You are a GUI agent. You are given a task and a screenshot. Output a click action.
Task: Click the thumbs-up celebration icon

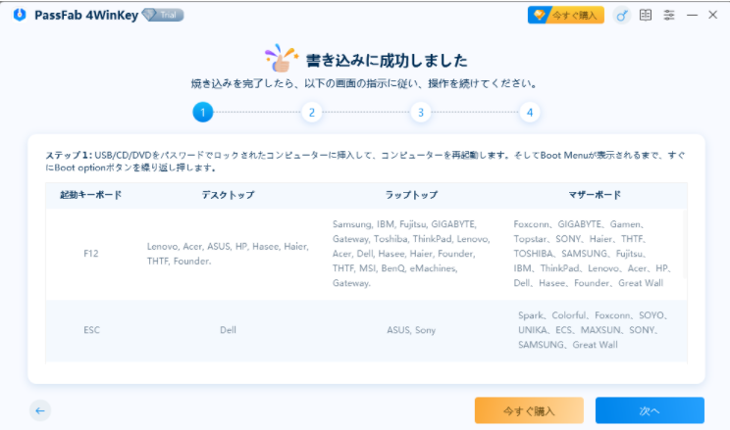(x=282, y=59)
